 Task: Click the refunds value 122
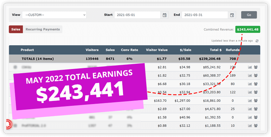(233, 92)
